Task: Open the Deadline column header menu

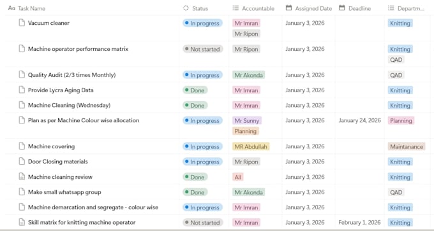Action: click(x=360, y=8)
